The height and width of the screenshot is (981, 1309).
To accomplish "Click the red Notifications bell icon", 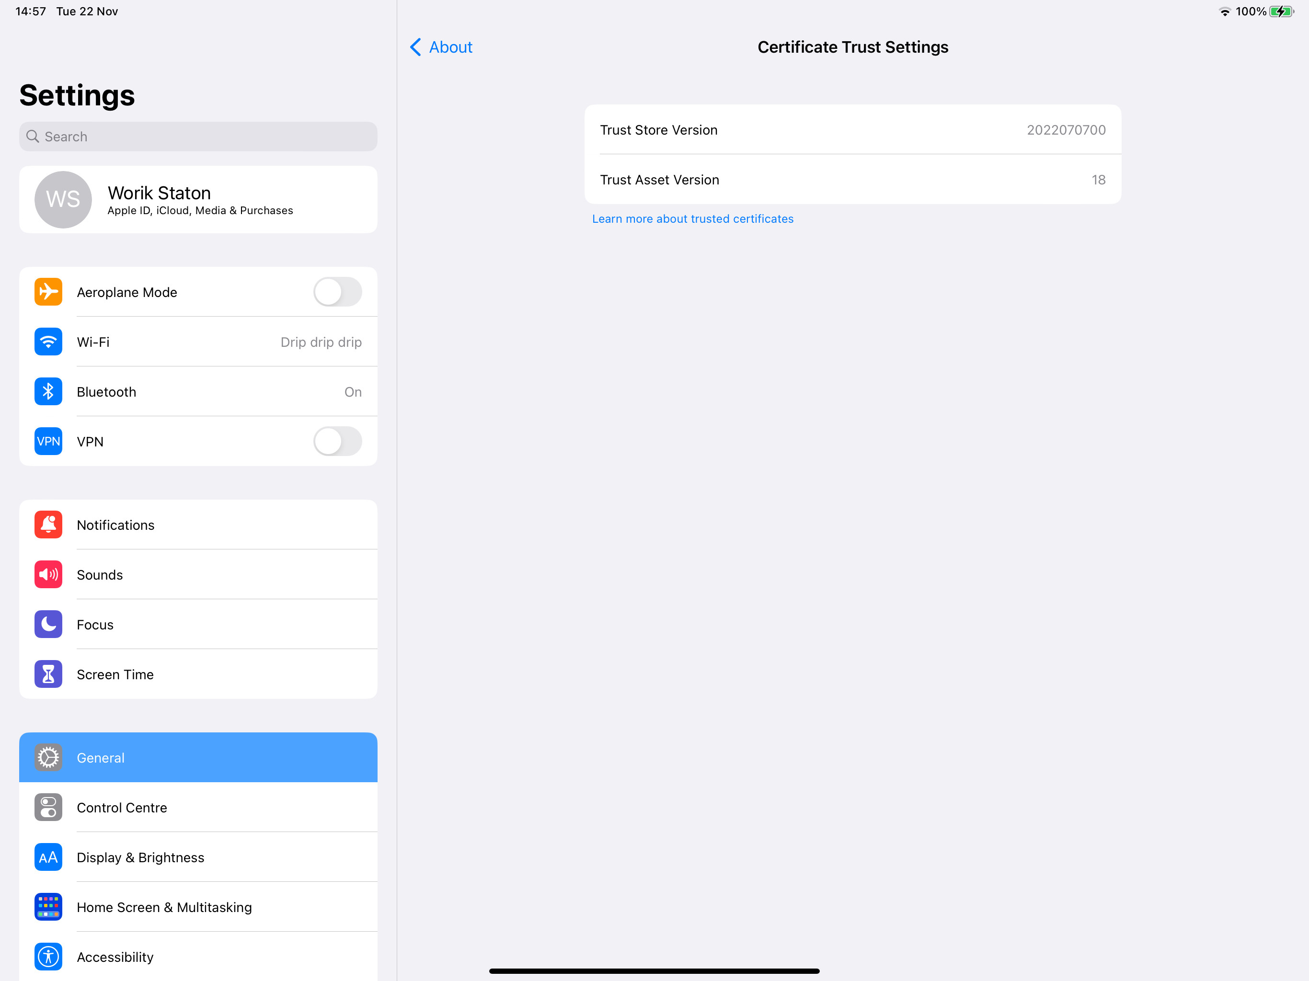I will click(48, 525).
